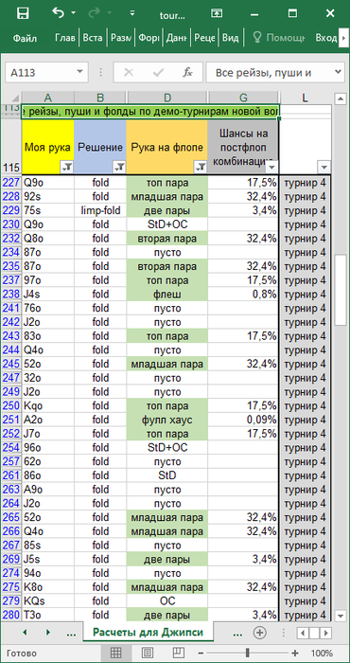Click the zoom slider handle

tap(248, 653)
